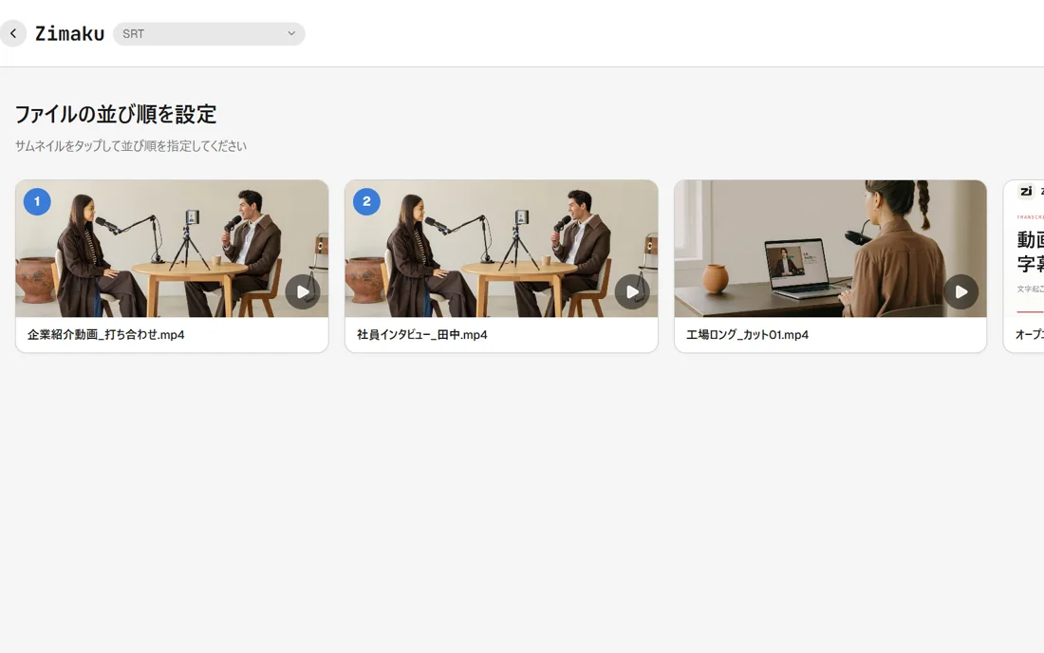Click the order badge number 1

point(37,201)
